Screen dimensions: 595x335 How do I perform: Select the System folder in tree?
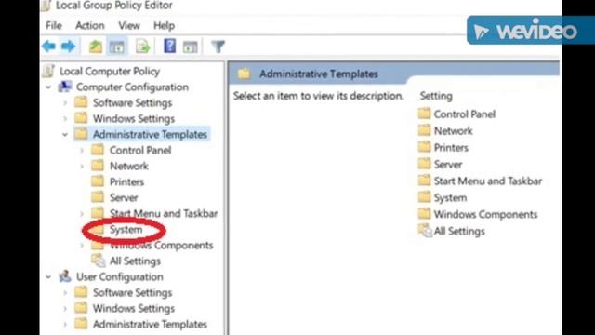[126, 230]
